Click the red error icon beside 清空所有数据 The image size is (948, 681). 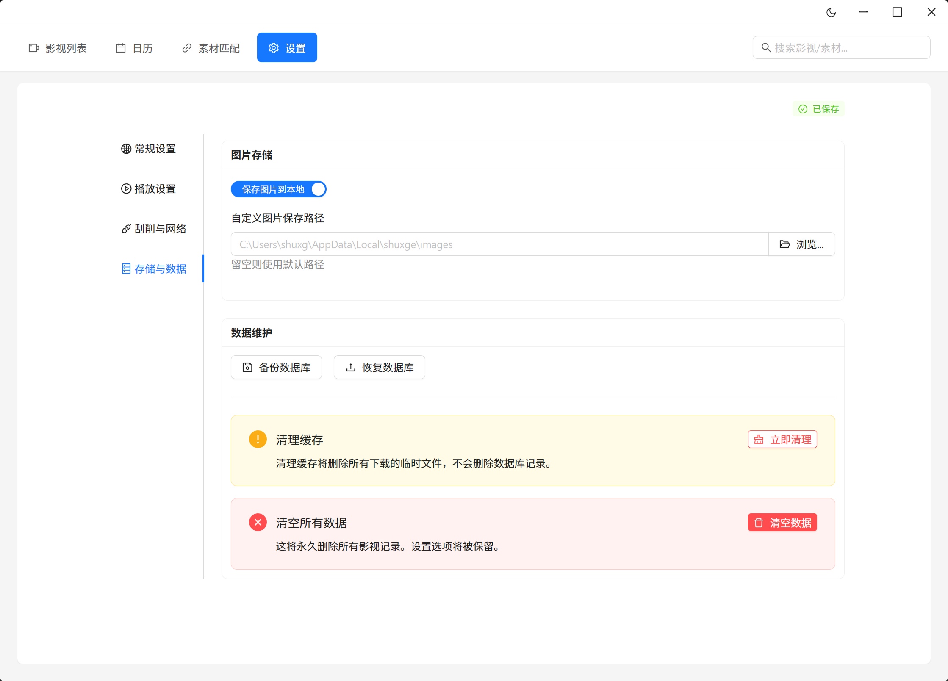click(258, 522)
